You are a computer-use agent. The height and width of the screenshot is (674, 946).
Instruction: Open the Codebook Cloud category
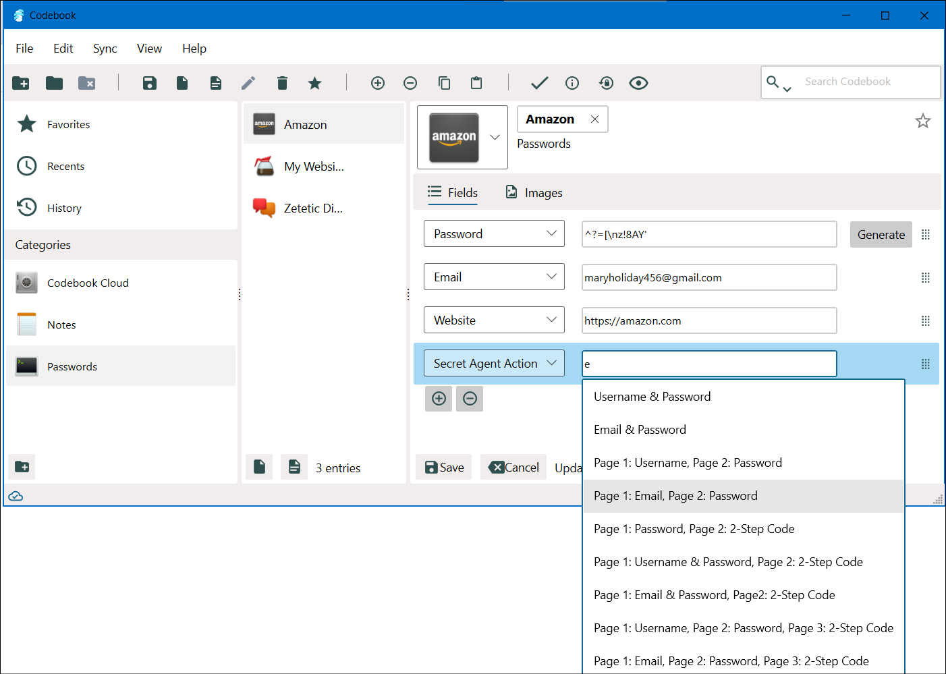tap(121, 283)
